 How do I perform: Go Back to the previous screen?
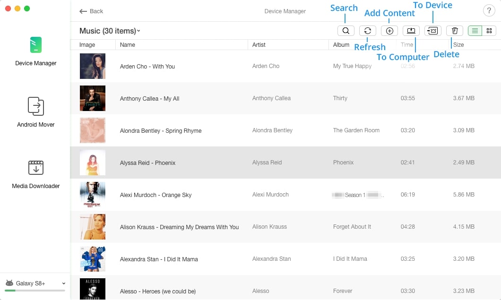tap(91, 11)
